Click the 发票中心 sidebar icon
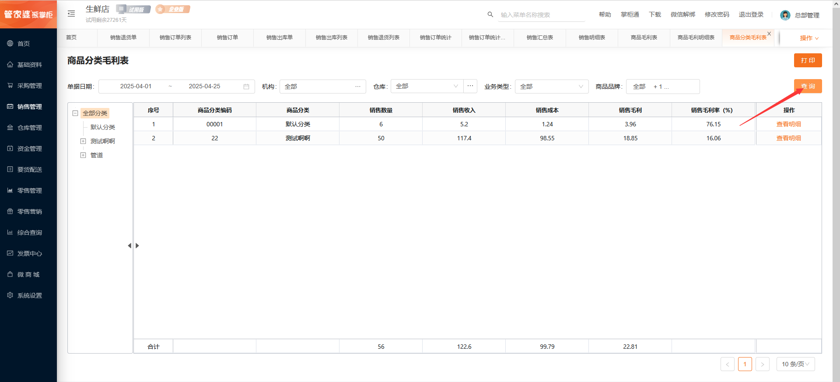The width and height of the screenshot is (840, 382). (x=10, y=253)
